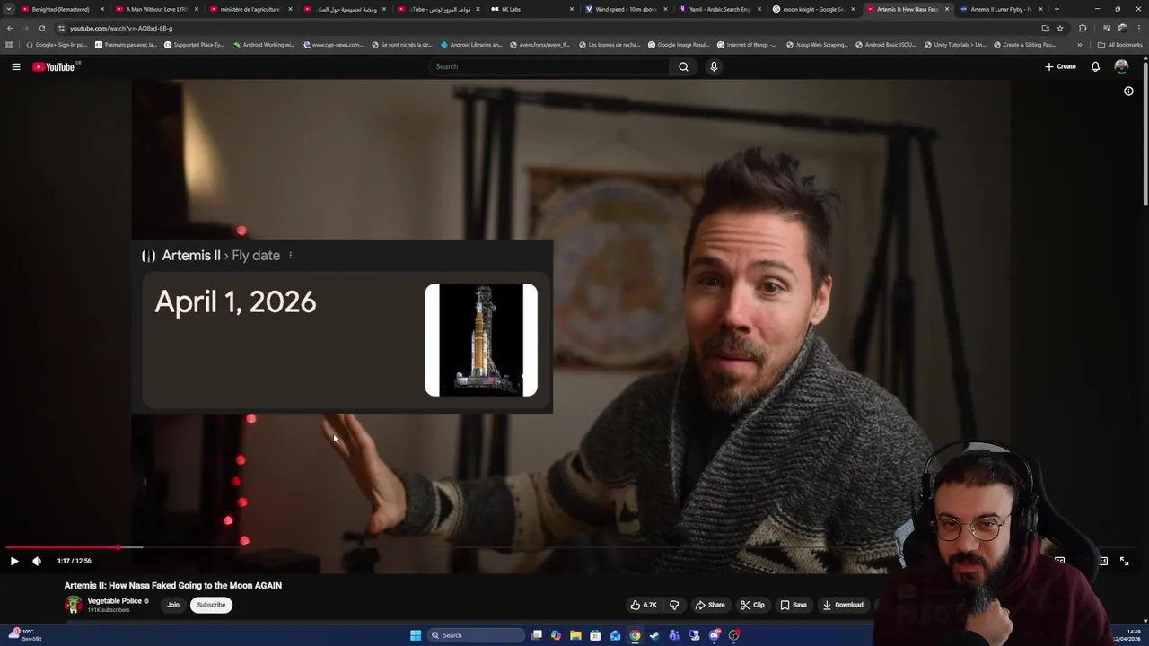
Task: Focus the YouTube search box
Action: pos(549,66)
